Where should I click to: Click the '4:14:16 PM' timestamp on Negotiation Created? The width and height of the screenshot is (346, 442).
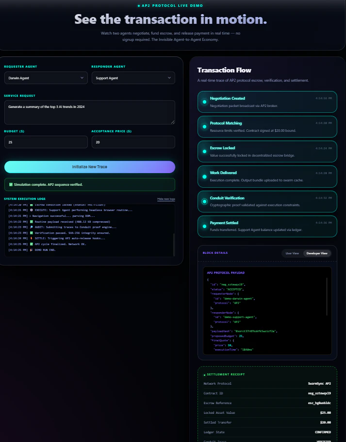pyautogui.click(x=324, y=98)
